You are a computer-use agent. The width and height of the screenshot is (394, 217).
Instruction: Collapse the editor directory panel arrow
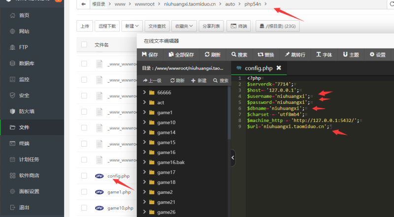tap(233, 158)
